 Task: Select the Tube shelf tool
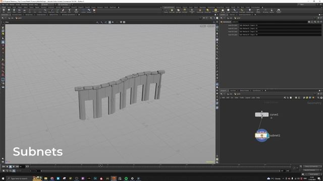tap(14, 11)
